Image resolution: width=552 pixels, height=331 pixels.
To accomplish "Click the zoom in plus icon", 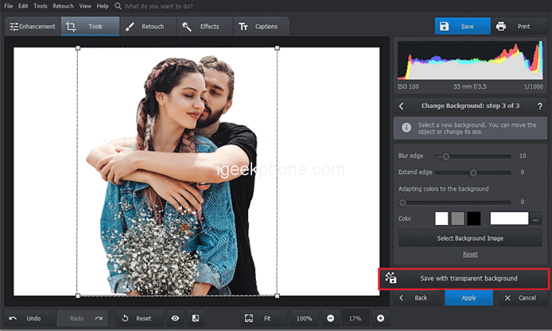I will click(x=380, y=318).
